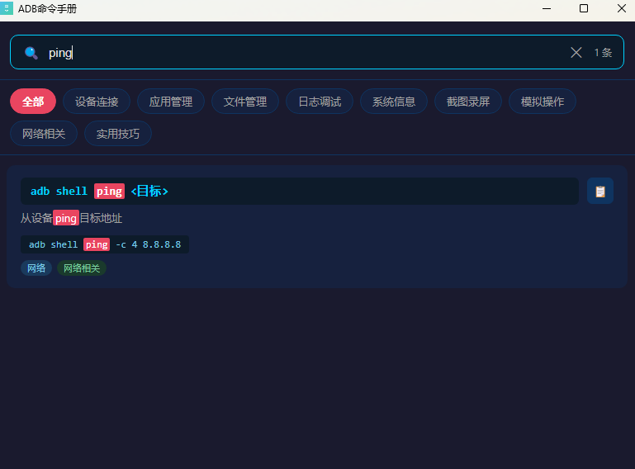
Task: Maximize the ADB命令手册 window
Action: click(584, 8)
